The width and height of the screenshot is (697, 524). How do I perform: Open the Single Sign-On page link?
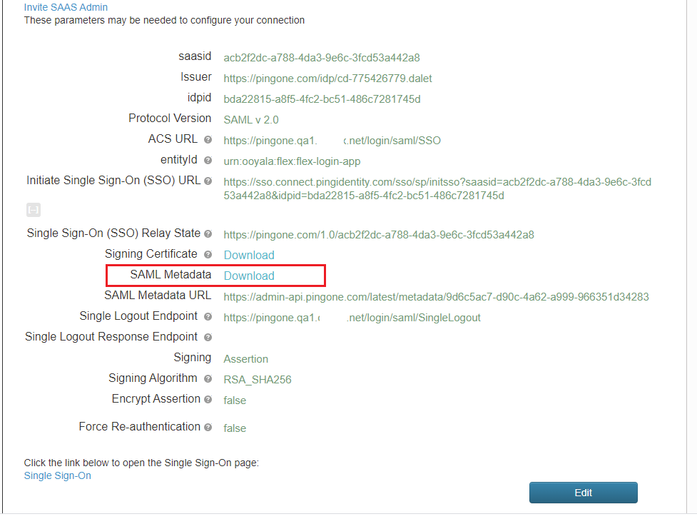(x=57, y=475)
